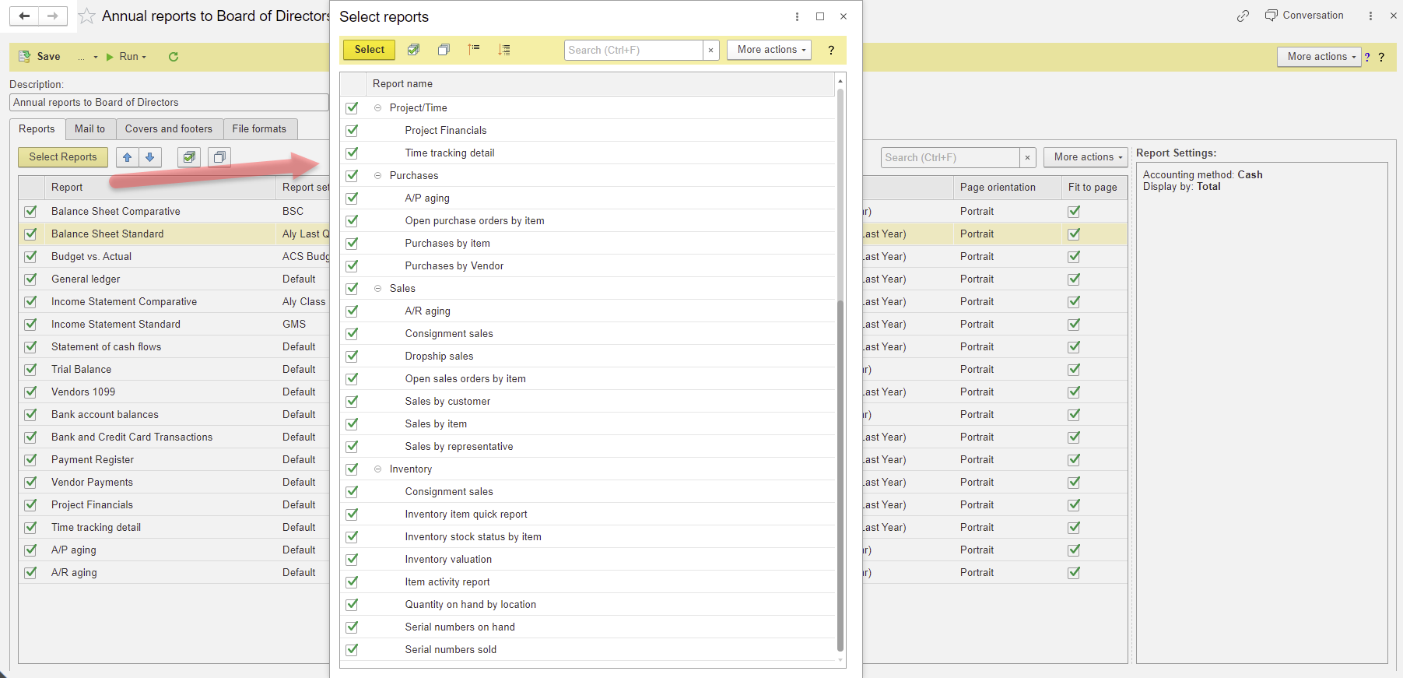Collapse the Sales group

(377, 288)
